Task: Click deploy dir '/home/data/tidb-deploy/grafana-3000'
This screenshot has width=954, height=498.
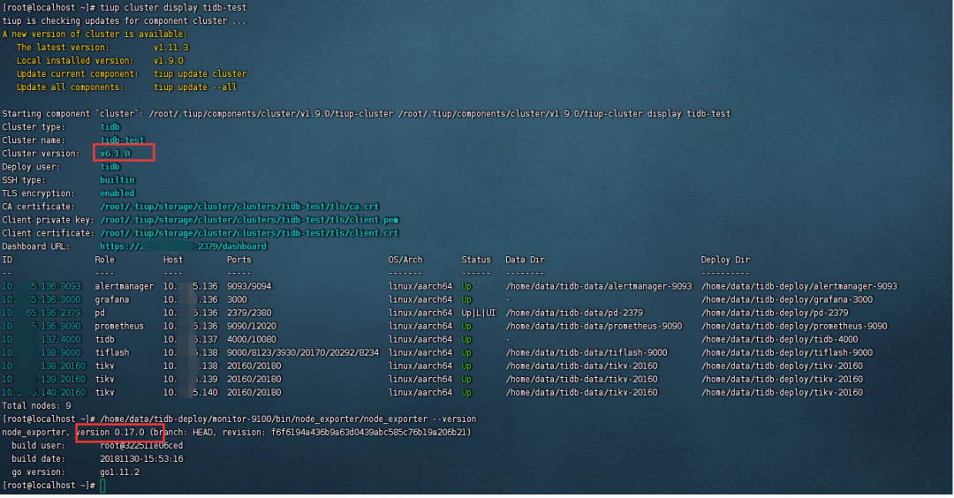Action: pyautogui.click(x=787, y=300)
